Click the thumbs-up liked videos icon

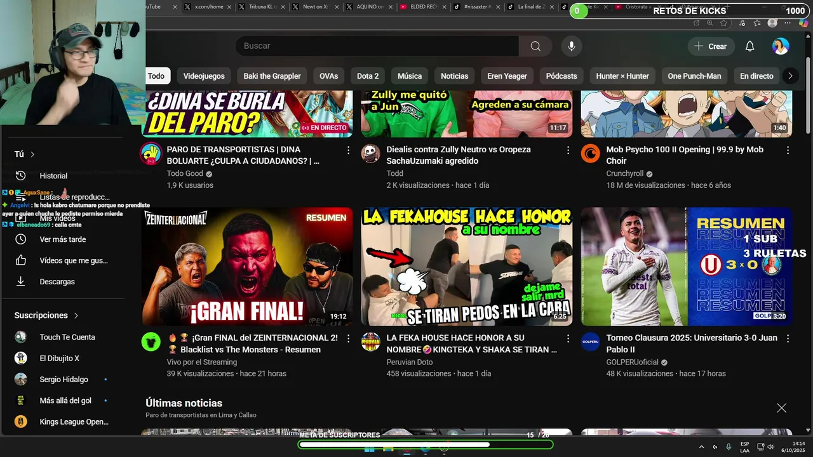(x=21, y=260)
